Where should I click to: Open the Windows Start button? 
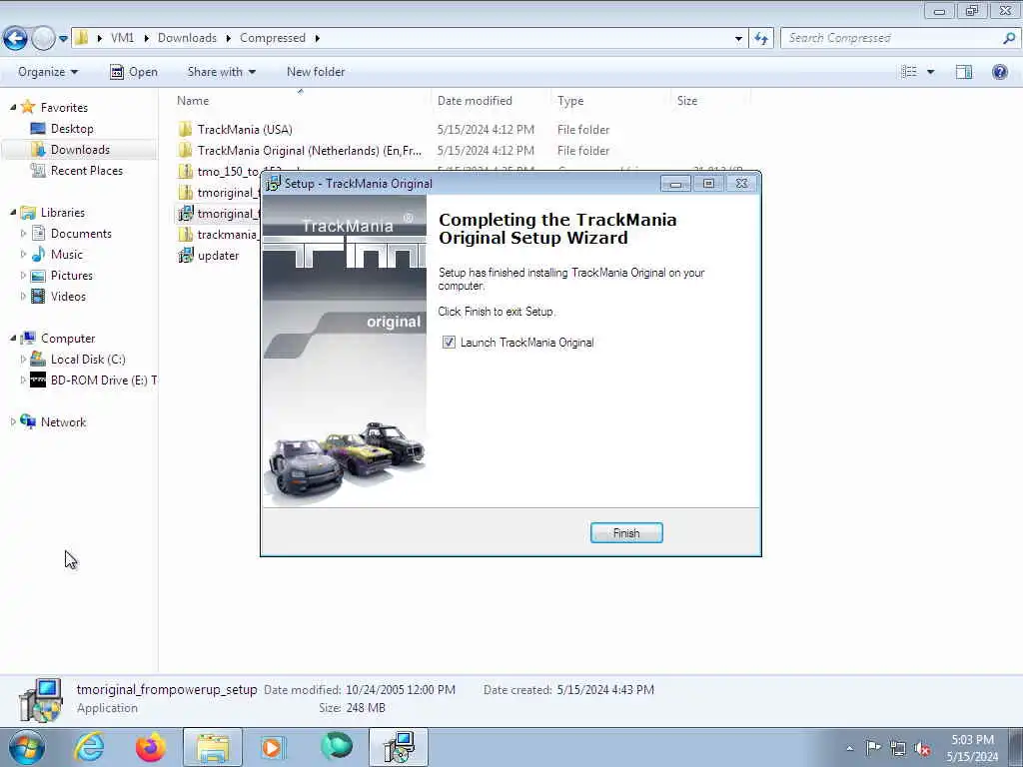pos(25,747)
